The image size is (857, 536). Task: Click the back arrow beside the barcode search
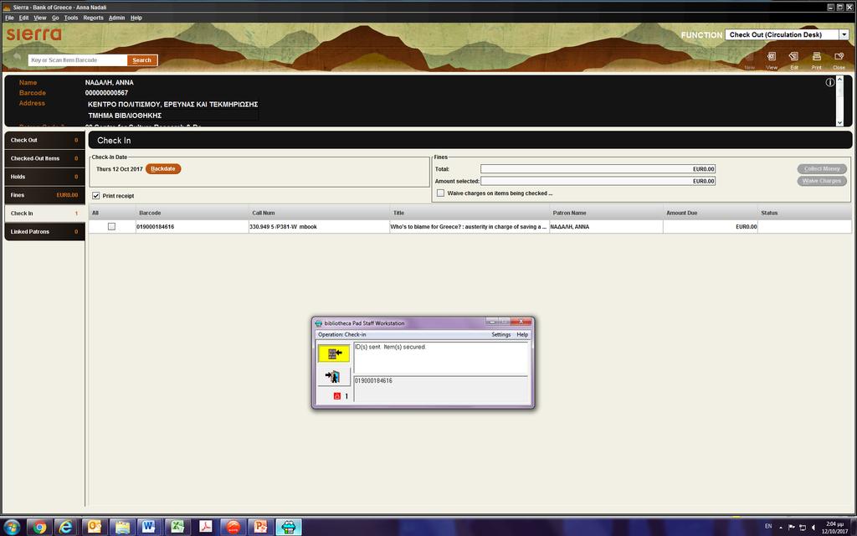point(17,57)
